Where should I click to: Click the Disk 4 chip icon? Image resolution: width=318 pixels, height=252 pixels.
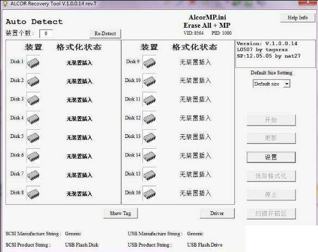33,118
